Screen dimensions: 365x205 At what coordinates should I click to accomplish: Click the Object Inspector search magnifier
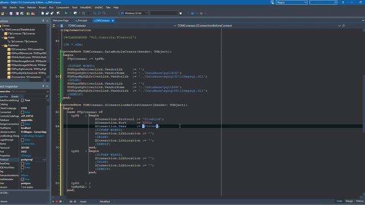point(47,96)
